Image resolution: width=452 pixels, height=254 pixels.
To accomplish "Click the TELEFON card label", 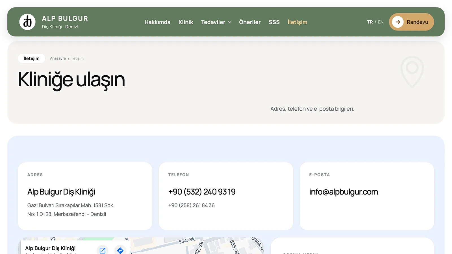I will (x=179, y=175).
